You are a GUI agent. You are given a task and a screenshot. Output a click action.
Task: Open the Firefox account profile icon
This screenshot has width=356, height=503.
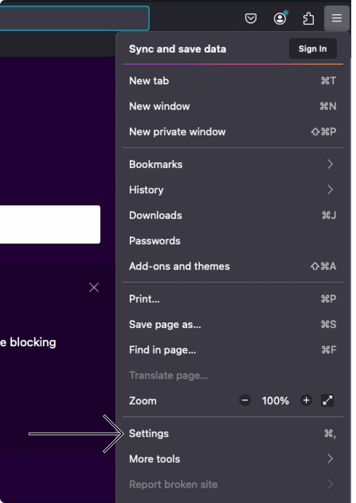tap(280, 18)
